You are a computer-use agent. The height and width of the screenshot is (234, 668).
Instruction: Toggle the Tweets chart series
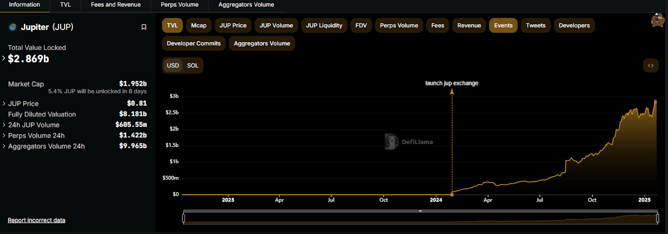[536, 25]
